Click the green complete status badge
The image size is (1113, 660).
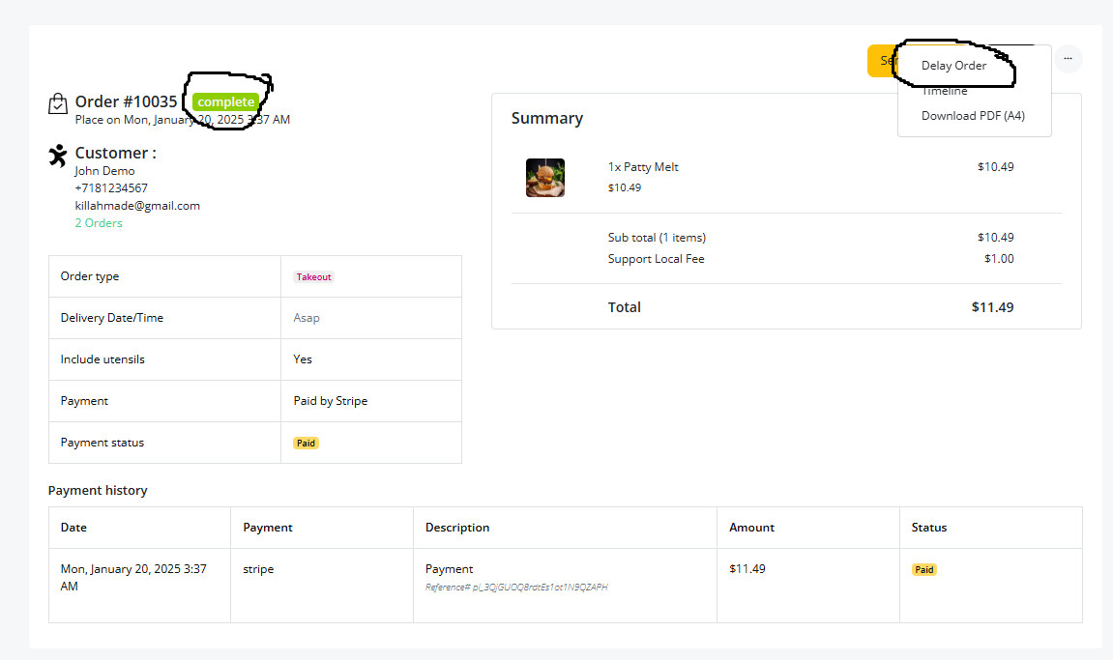coord(225,102)
